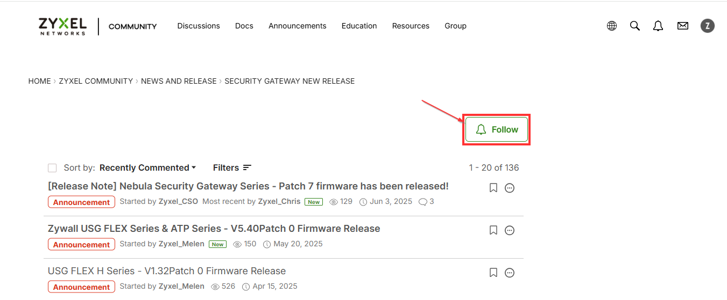Screen dimensions: 727x300
Task: Open options menu for Zywall USG FLEX post
Action: 510,230
